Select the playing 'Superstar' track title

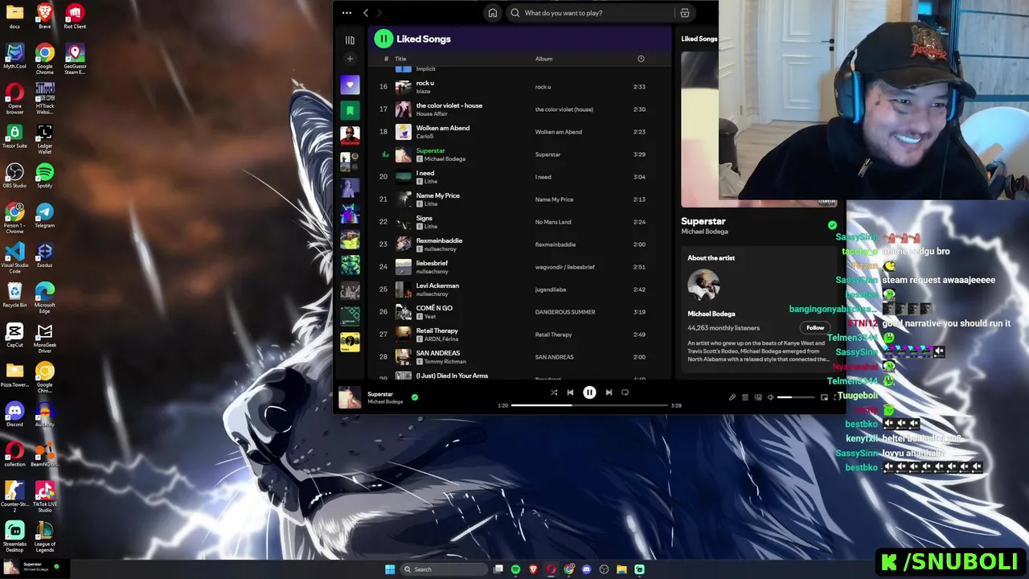(430, 150)
